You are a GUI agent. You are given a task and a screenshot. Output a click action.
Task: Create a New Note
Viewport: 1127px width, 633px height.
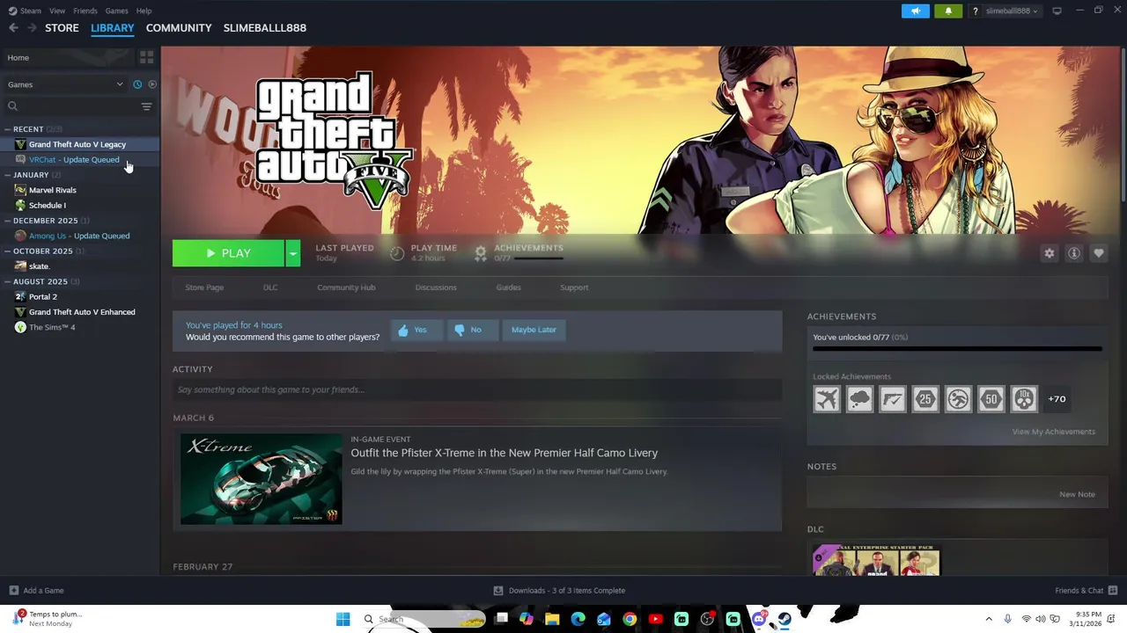coord(1077,494)
